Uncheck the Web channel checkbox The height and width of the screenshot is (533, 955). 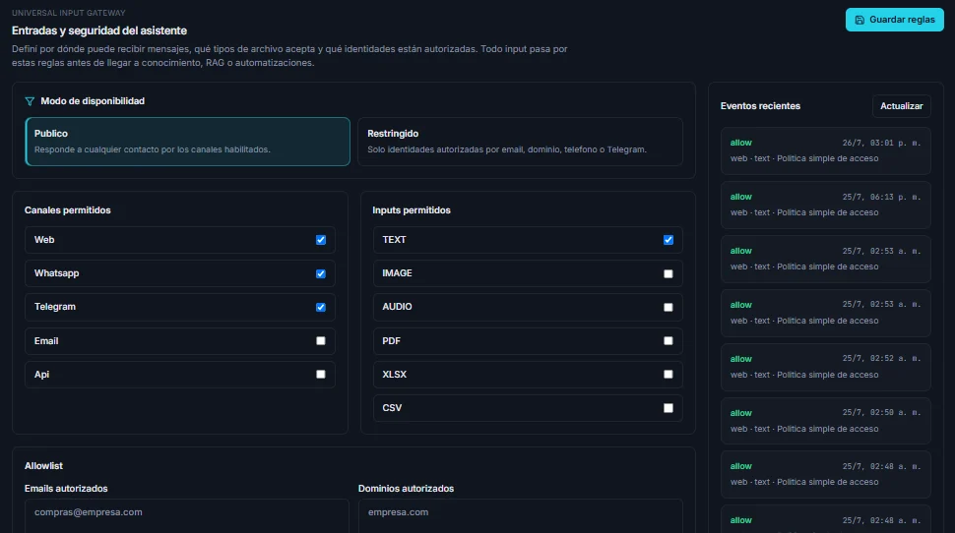(x=321, y=240)
